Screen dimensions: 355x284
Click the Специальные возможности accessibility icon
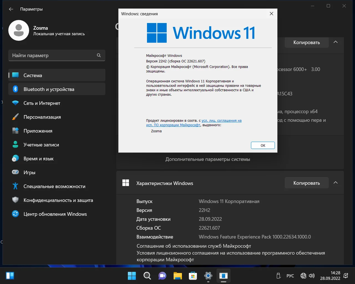16,186
